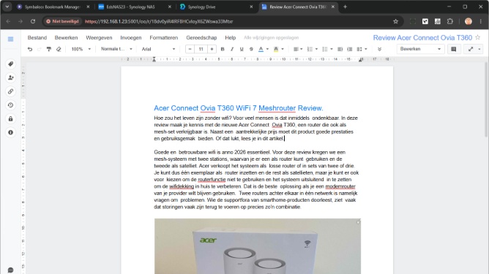This screenshot has height=274, width=489.
Task: Click the Acer router box image
Action: [258, 246]
